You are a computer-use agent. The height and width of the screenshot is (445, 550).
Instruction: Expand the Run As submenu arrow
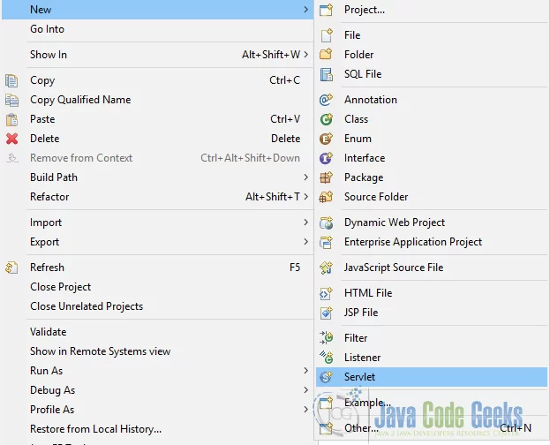(305, 371)
